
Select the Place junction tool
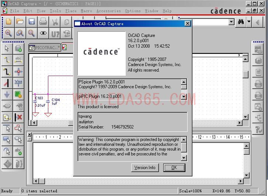pos(18,71)
